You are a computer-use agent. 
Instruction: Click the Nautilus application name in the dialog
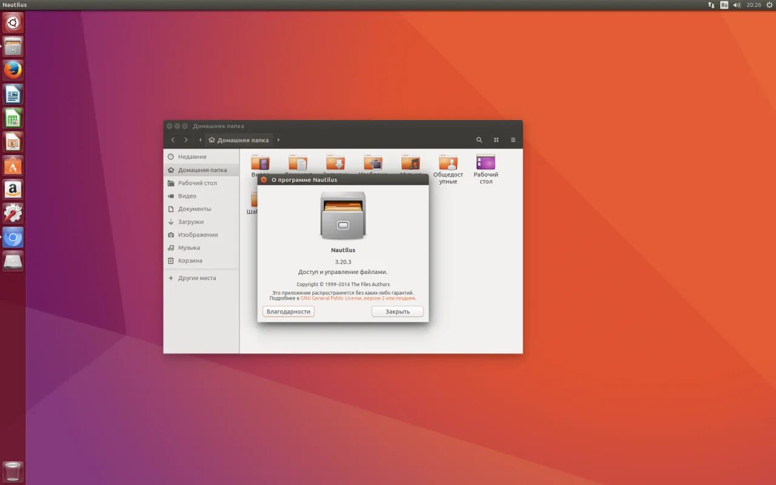pyautogui.click(x=343, y=250)
